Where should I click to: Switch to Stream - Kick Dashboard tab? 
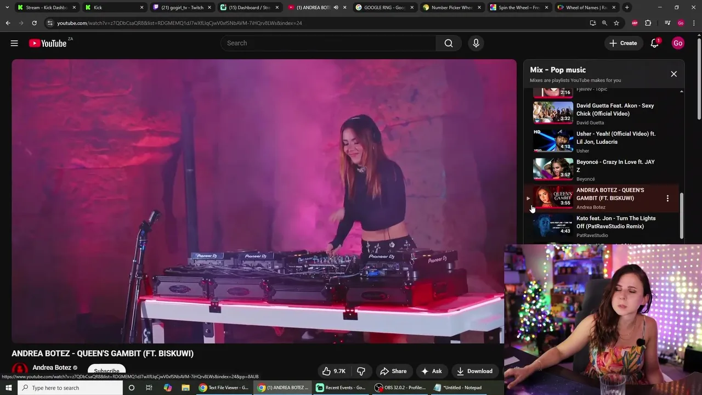[x=47, y=8]
